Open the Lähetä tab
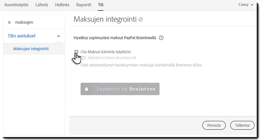This screenshot has width=260, height=140. coord(42,5)
